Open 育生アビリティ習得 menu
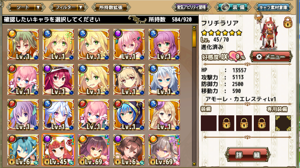 click(191, 8)
